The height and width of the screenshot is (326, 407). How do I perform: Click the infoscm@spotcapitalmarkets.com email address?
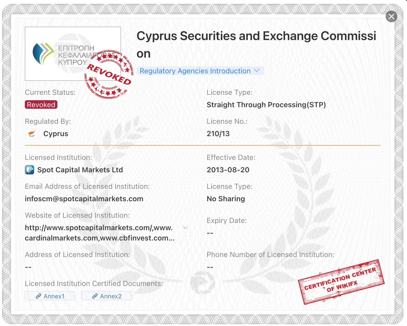tap(84, 199)
